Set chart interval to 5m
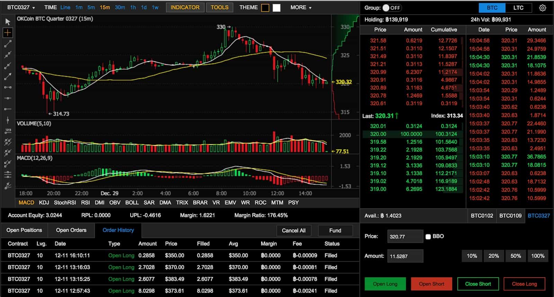554x297 pixels. [91, 7]
